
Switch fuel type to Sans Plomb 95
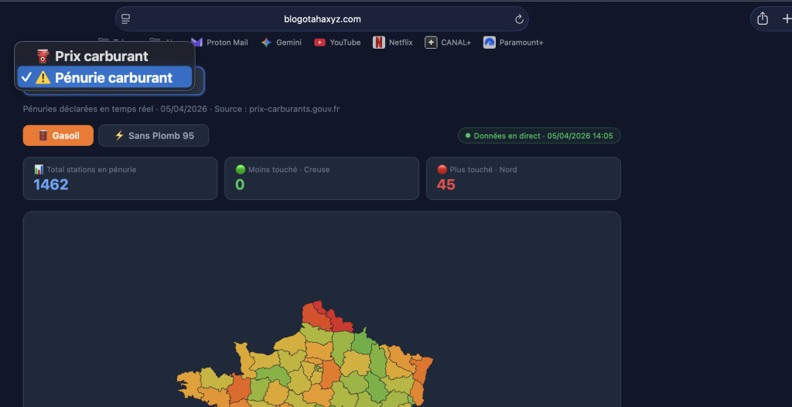[x=153, y=136]
